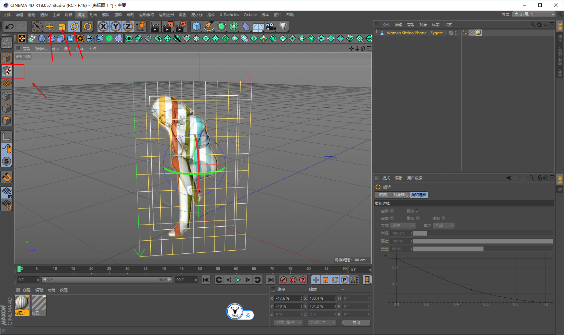
Task: Open the 衰减 falloff dropdown
Action: (x=403, y=226)
